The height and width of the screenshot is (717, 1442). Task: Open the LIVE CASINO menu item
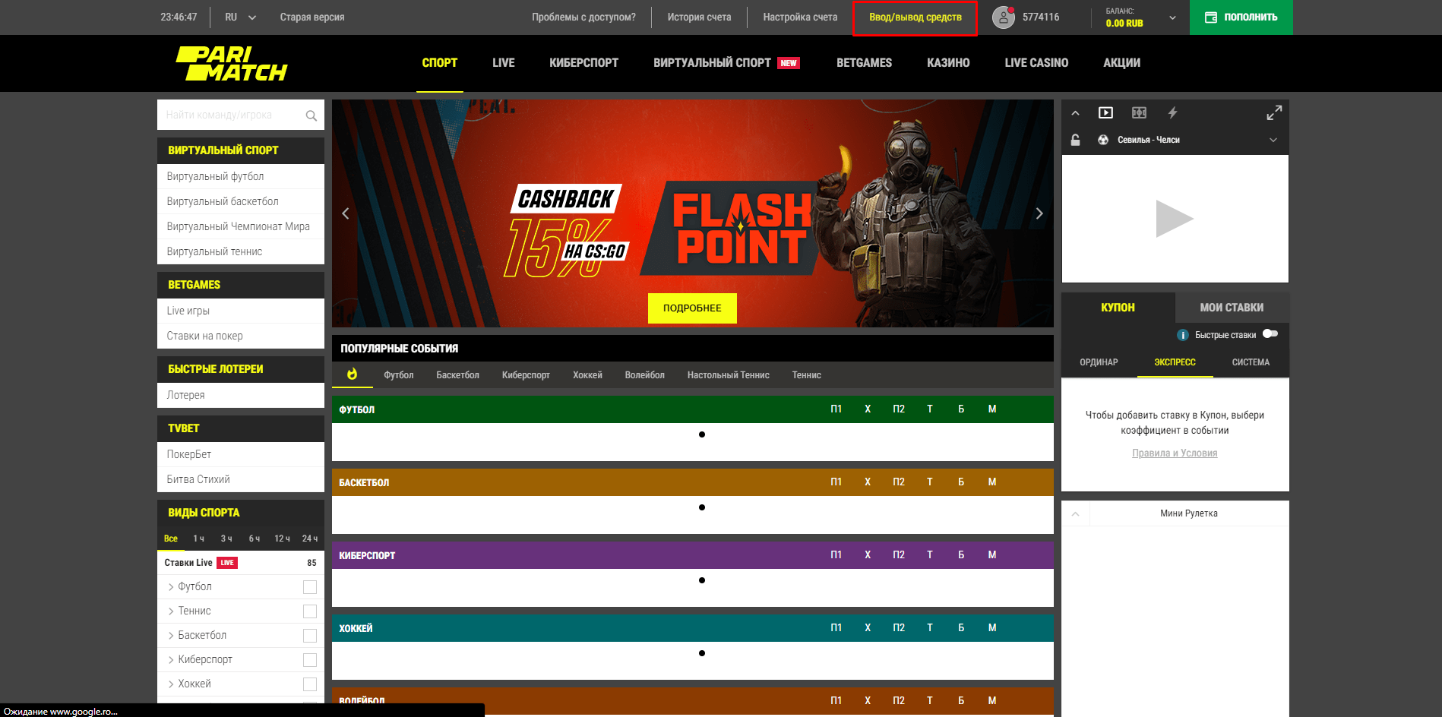1036,63
